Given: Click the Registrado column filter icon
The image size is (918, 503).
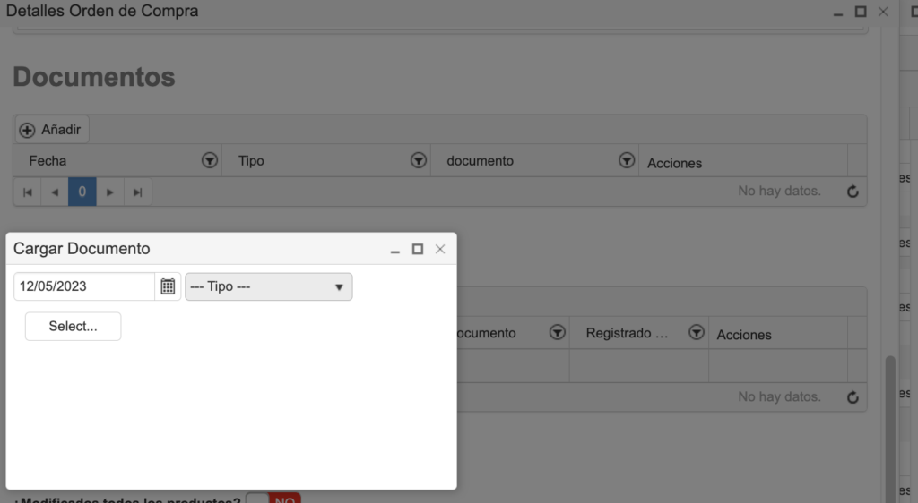Looking at the screenshot, I should [696, 333].
